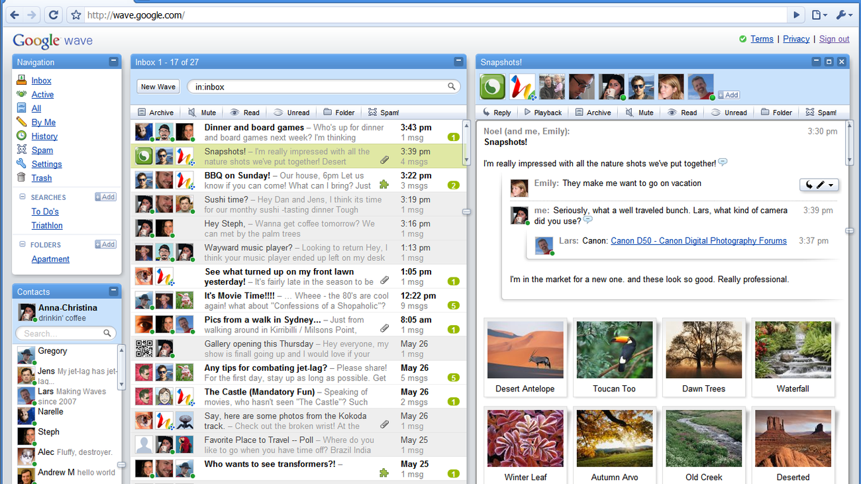The height and width of the screenshot is (484, 861).
Task: Click the browser reload icon
Action: pos(54,15)
